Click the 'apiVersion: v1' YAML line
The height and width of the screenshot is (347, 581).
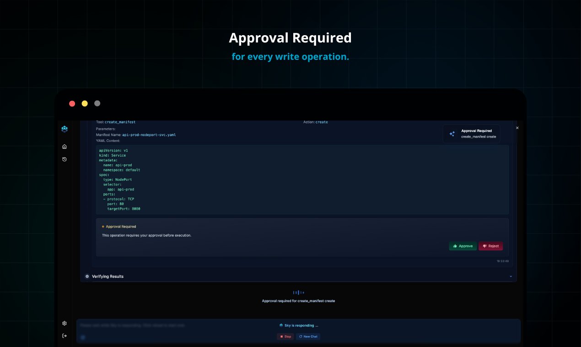[113, 150]
